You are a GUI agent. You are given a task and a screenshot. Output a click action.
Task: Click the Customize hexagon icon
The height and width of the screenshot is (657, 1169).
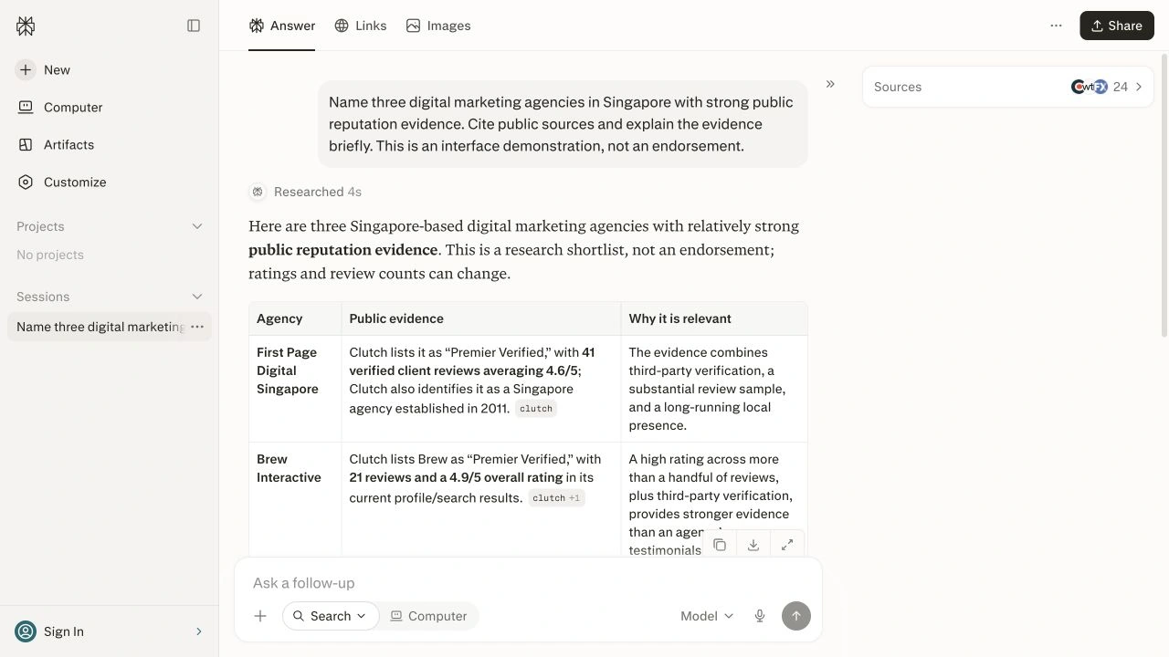[26, 182]
